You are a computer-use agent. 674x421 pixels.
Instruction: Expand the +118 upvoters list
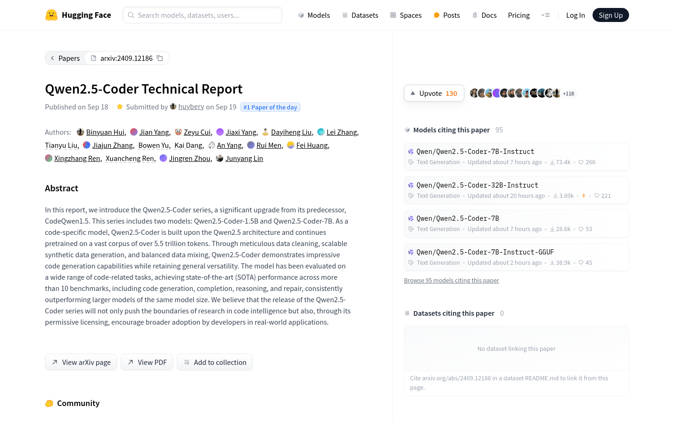pyautogui.click(x=568, y=93)
